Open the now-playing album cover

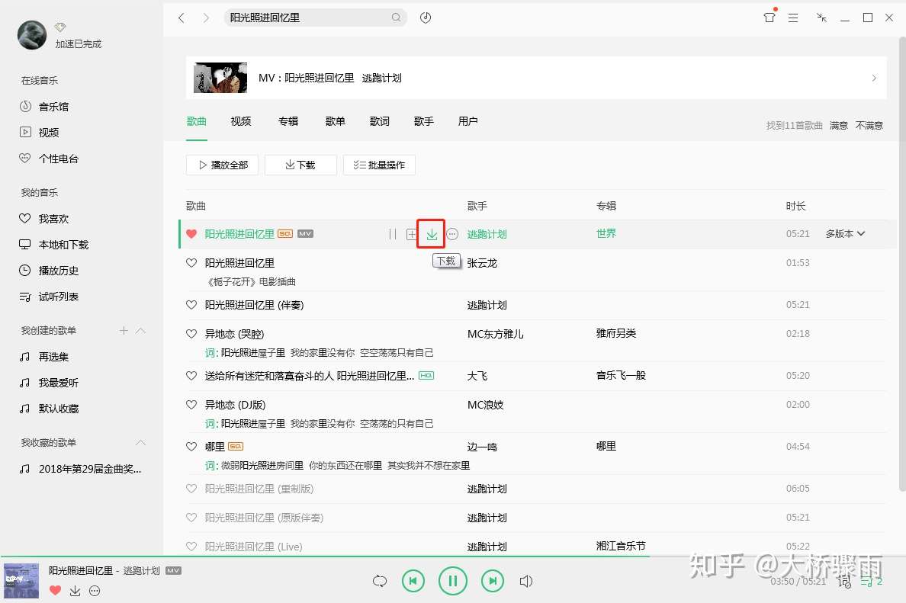tap(21, 581)
